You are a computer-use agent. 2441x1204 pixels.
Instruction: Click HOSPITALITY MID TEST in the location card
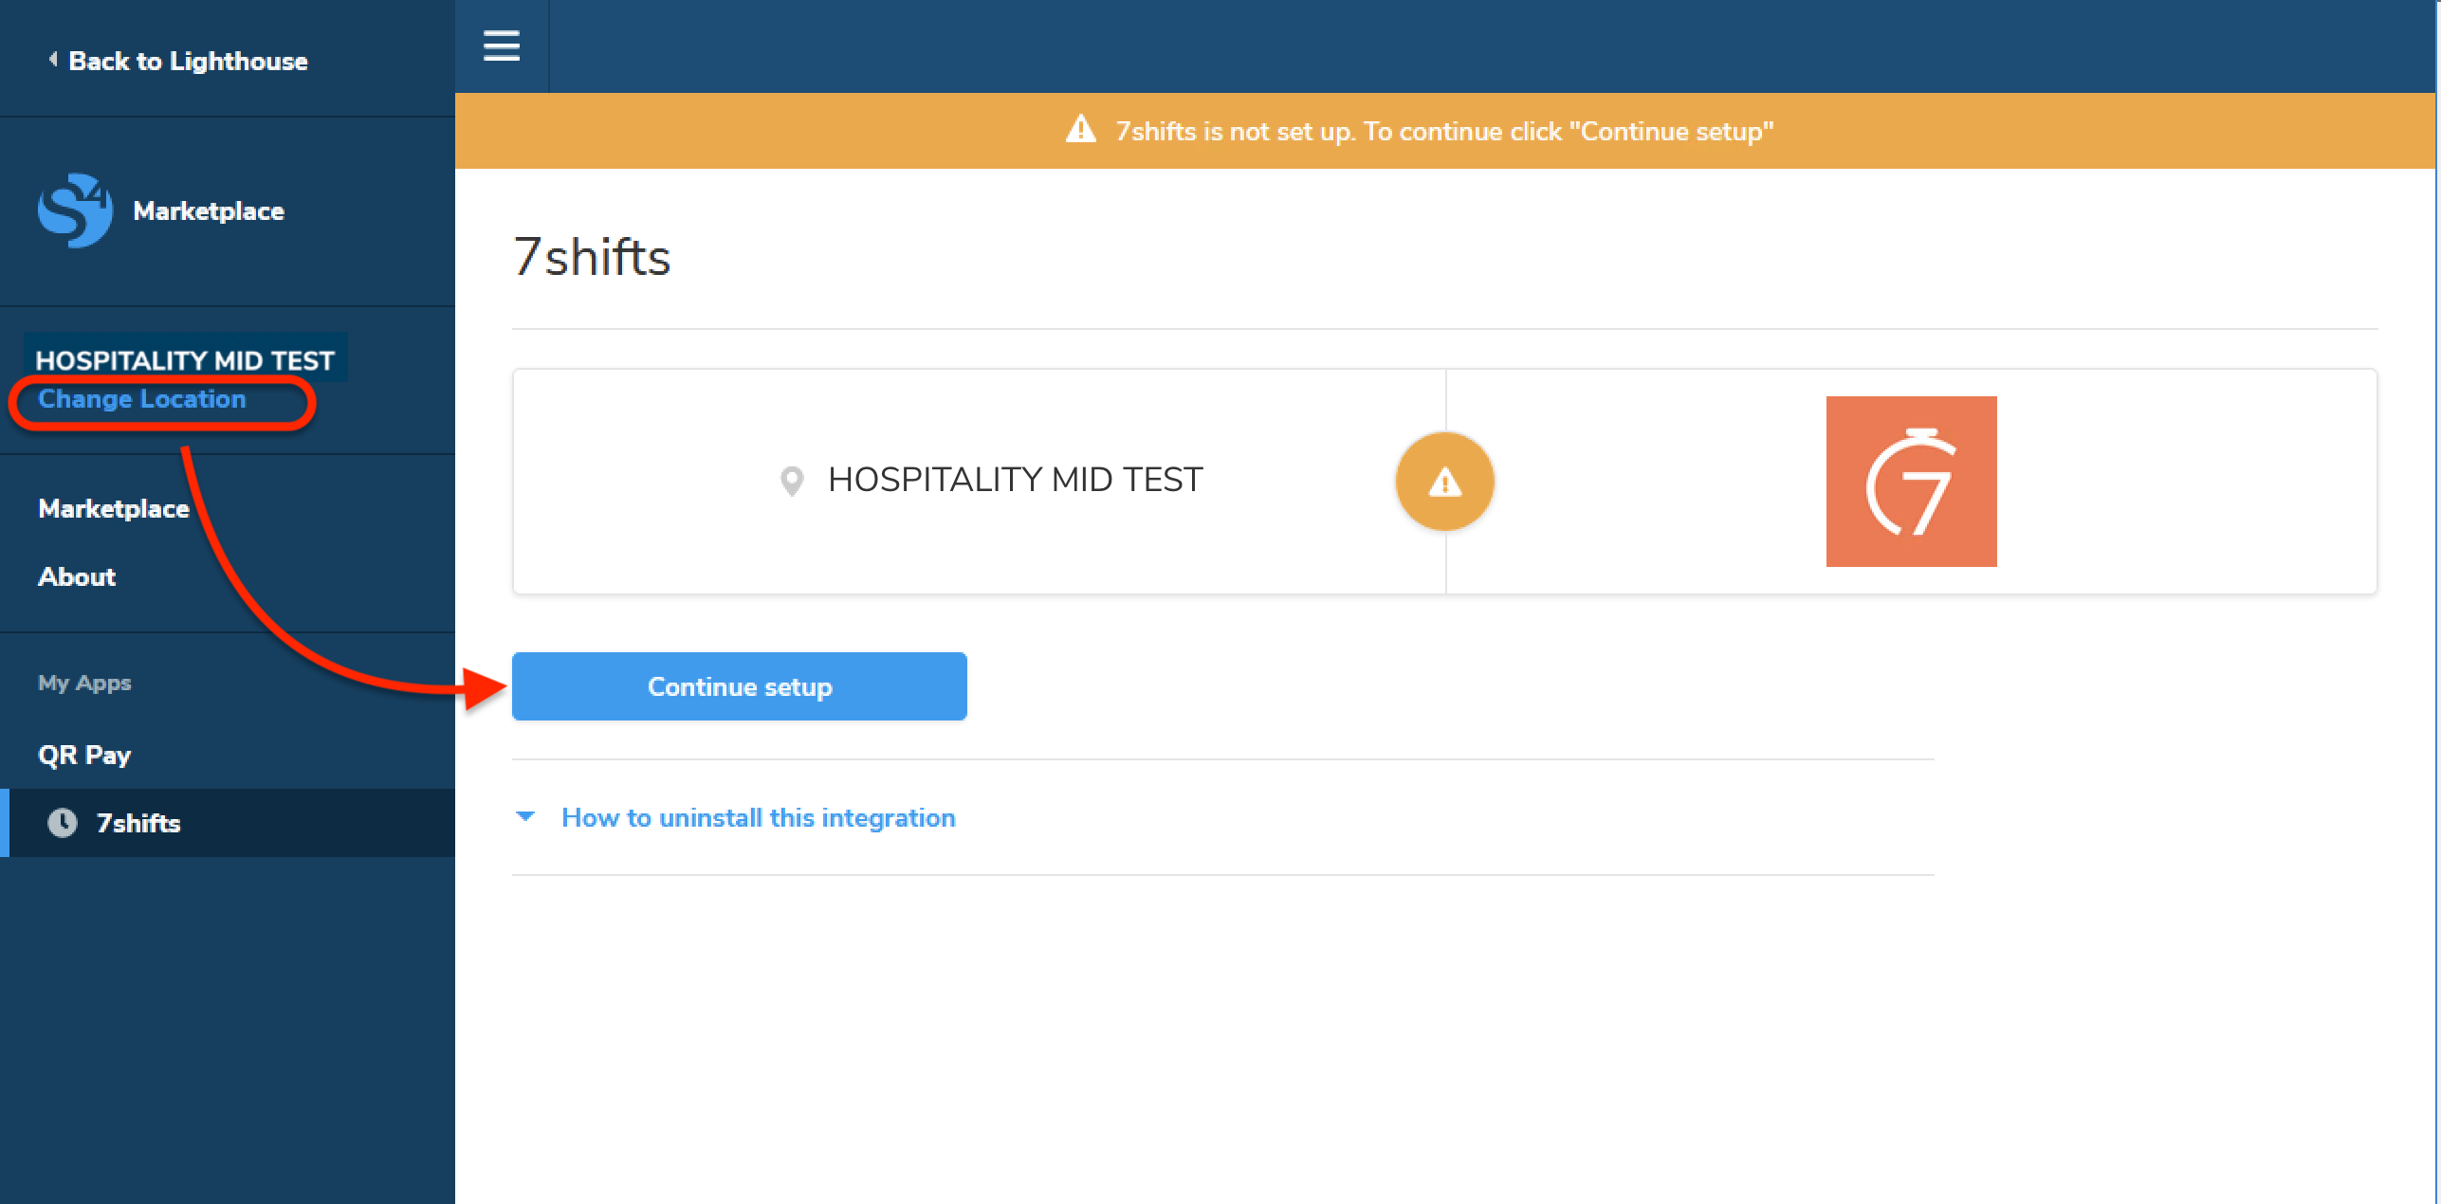click(1016, 480)
